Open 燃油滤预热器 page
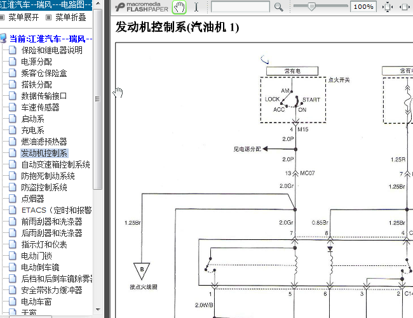Viewport: 413px width, 318px height. tap(44, 142)
